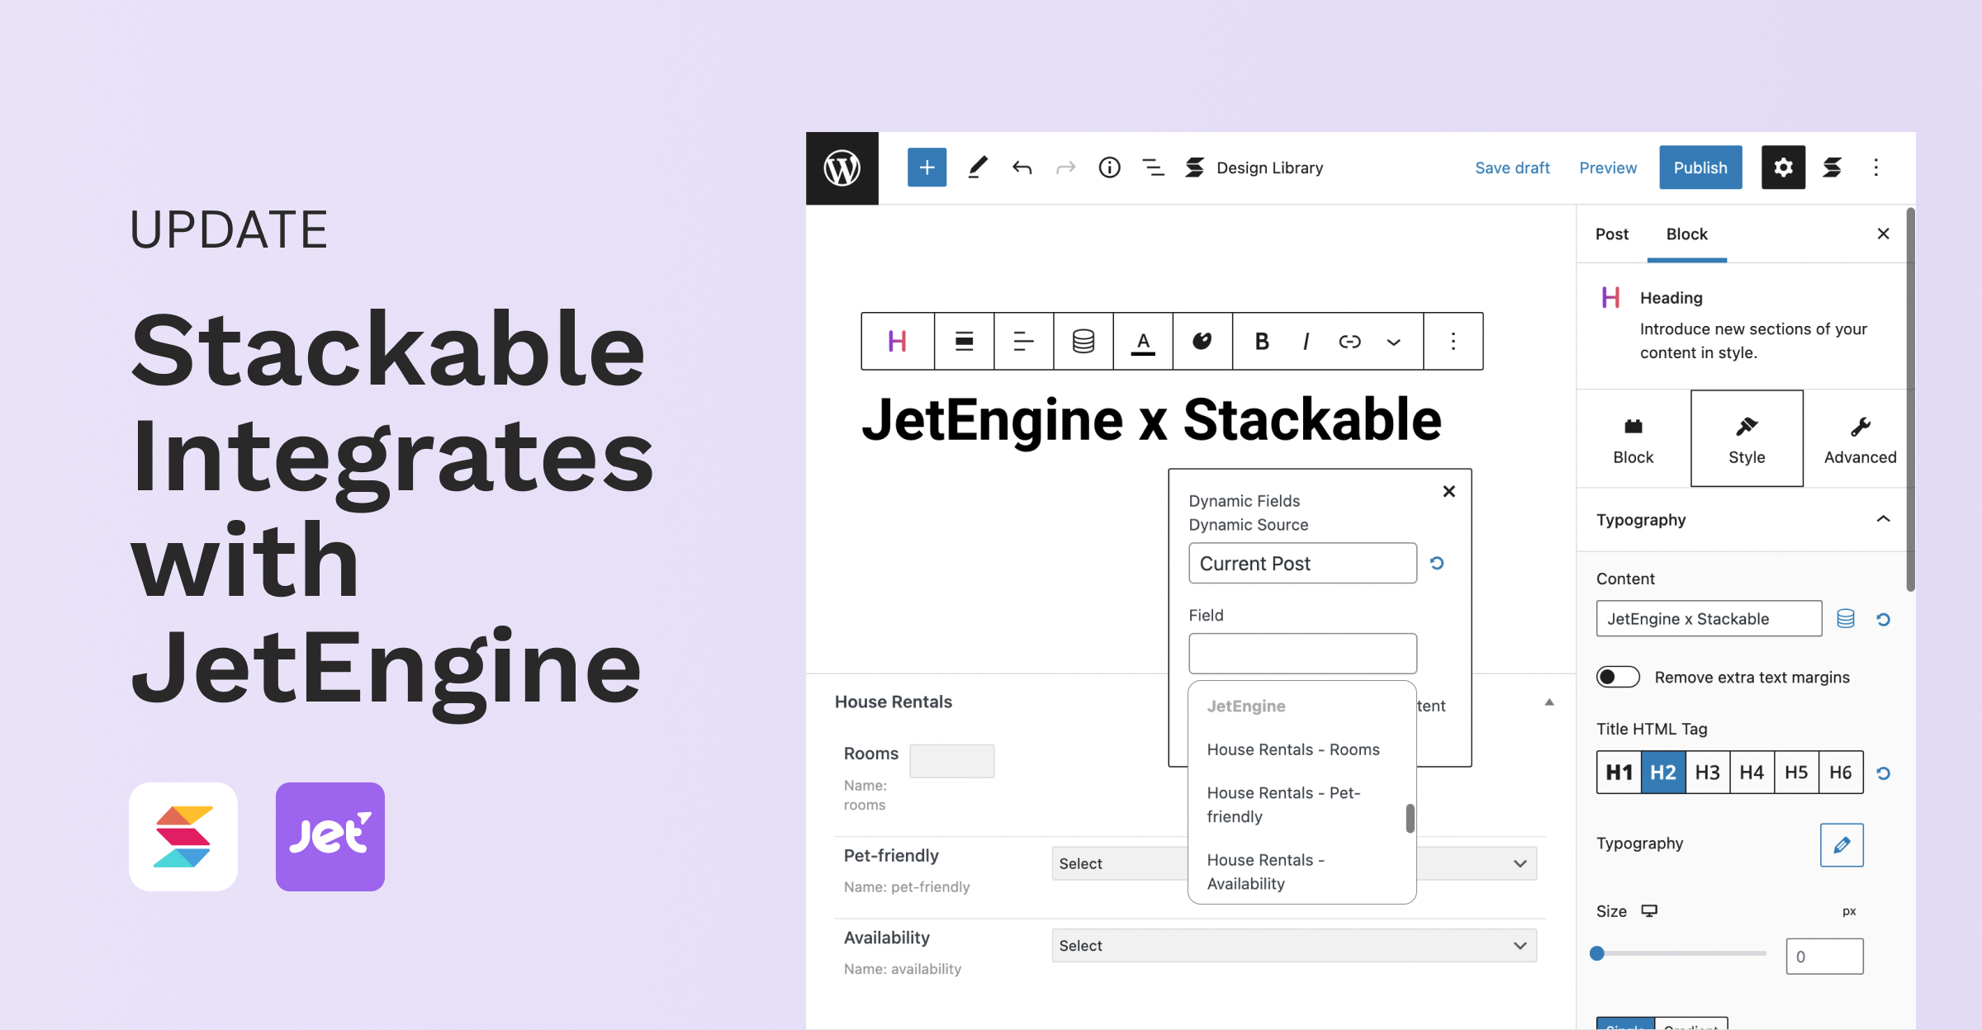Screen dimensions: 1982x1030
Task: Toggle italic formatting on the heading
Action: (x=1306, y=341)
